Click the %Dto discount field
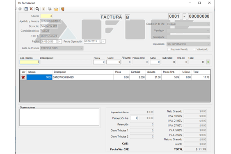The image size is (231, 154). coord(155,62)
